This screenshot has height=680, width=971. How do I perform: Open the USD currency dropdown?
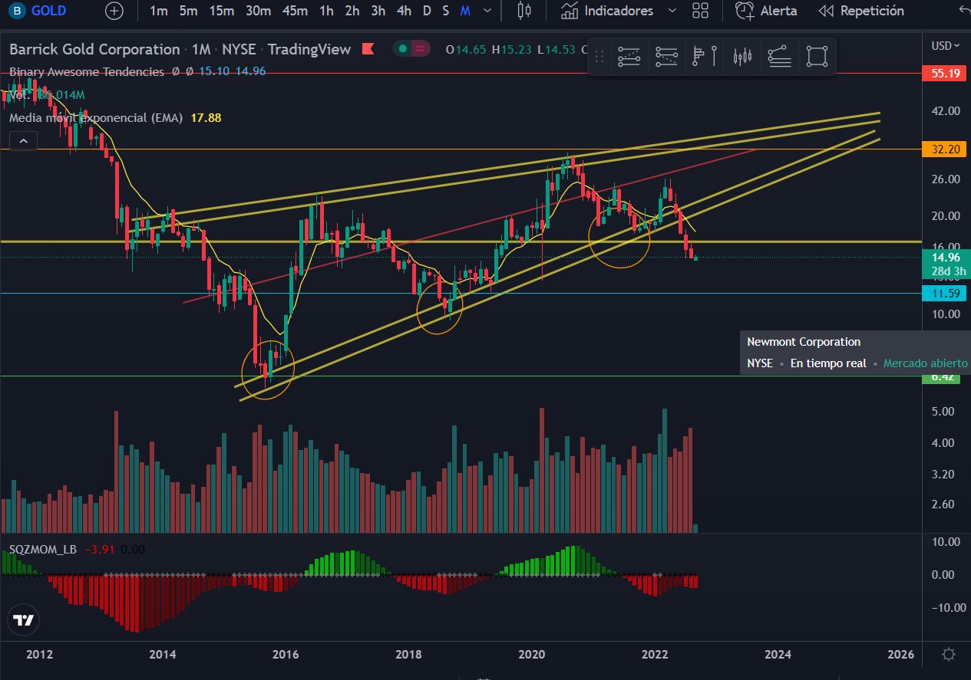click(946, 46)
